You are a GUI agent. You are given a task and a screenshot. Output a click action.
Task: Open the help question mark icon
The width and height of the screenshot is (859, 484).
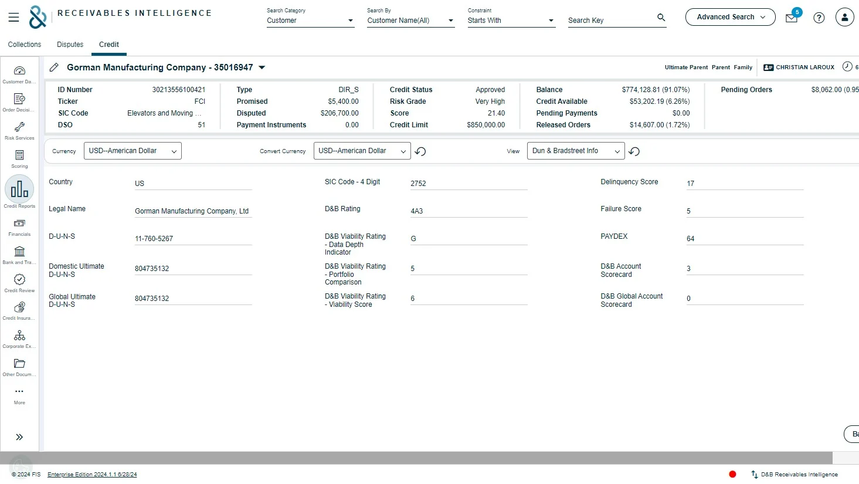point(819,18)
